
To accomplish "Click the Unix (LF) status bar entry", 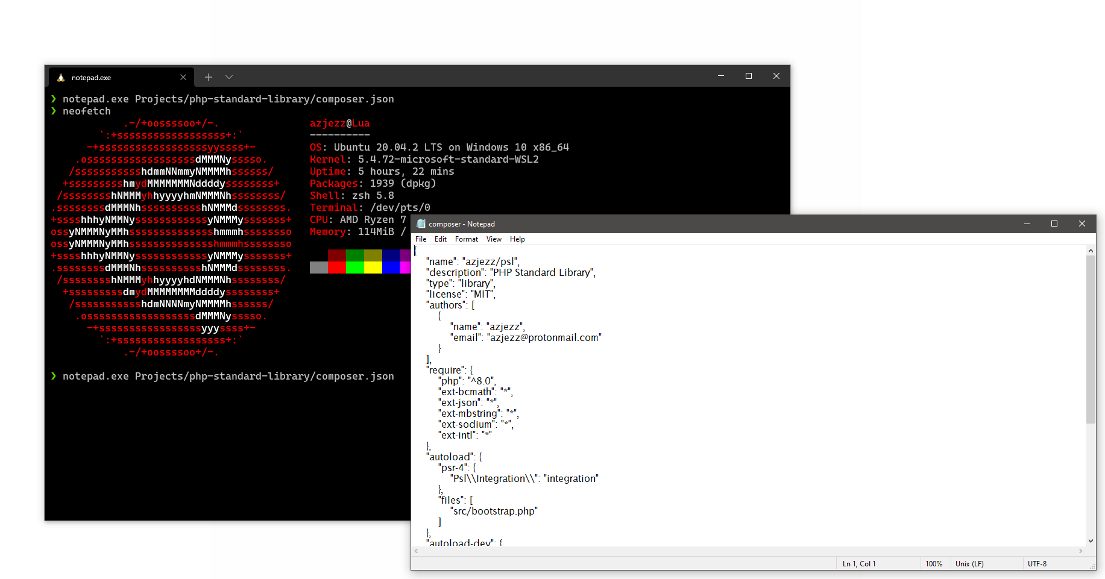I will 969,564.
